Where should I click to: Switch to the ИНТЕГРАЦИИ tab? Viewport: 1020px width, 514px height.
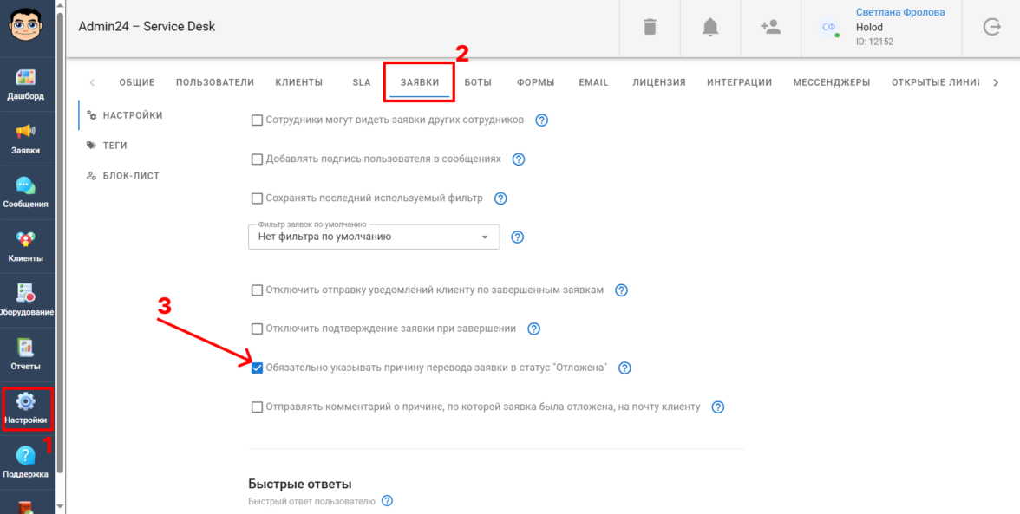(x=740, y=82)
